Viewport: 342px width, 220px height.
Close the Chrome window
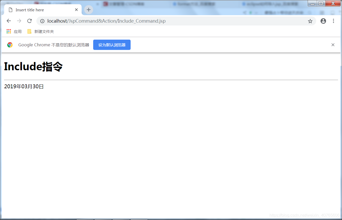coord(333,3)
